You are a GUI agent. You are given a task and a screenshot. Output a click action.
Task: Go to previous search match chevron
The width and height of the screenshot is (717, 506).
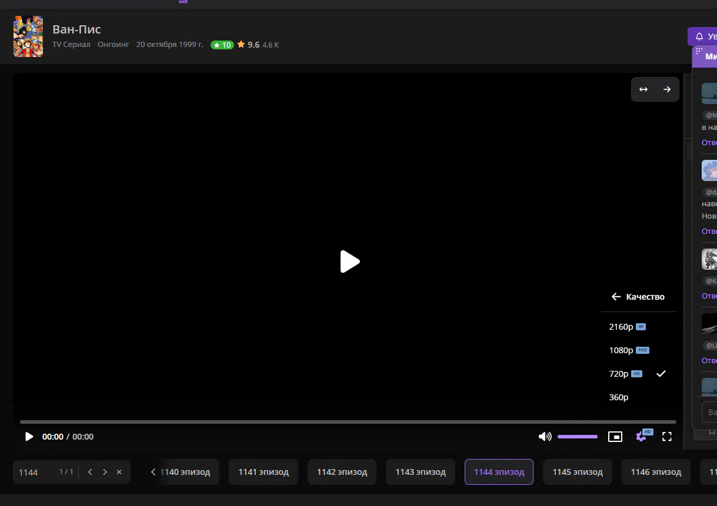click(90, 472)
